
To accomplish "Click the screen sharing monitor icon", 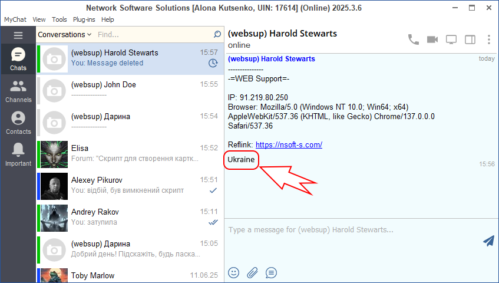I will coord(451,40).
